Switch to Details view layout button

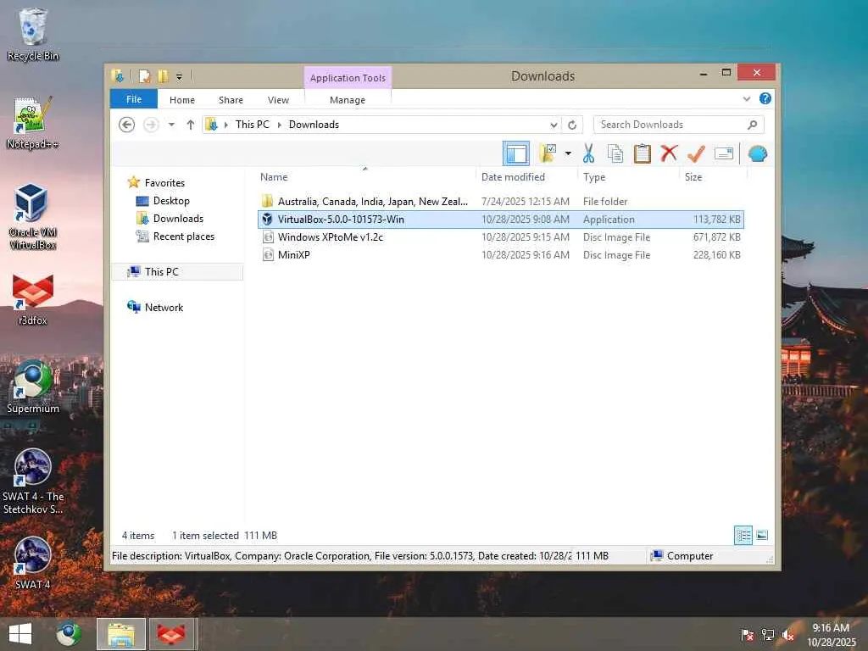click(x=743, y=536)
